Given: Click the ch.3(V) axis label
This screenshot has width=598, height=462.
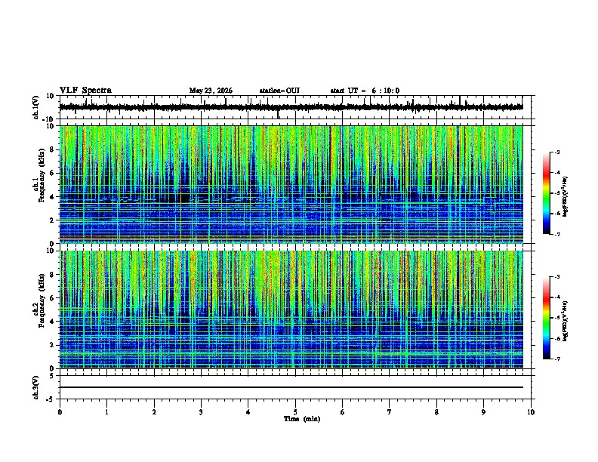Looking at the screenshot, I should (x=36, y=387).
